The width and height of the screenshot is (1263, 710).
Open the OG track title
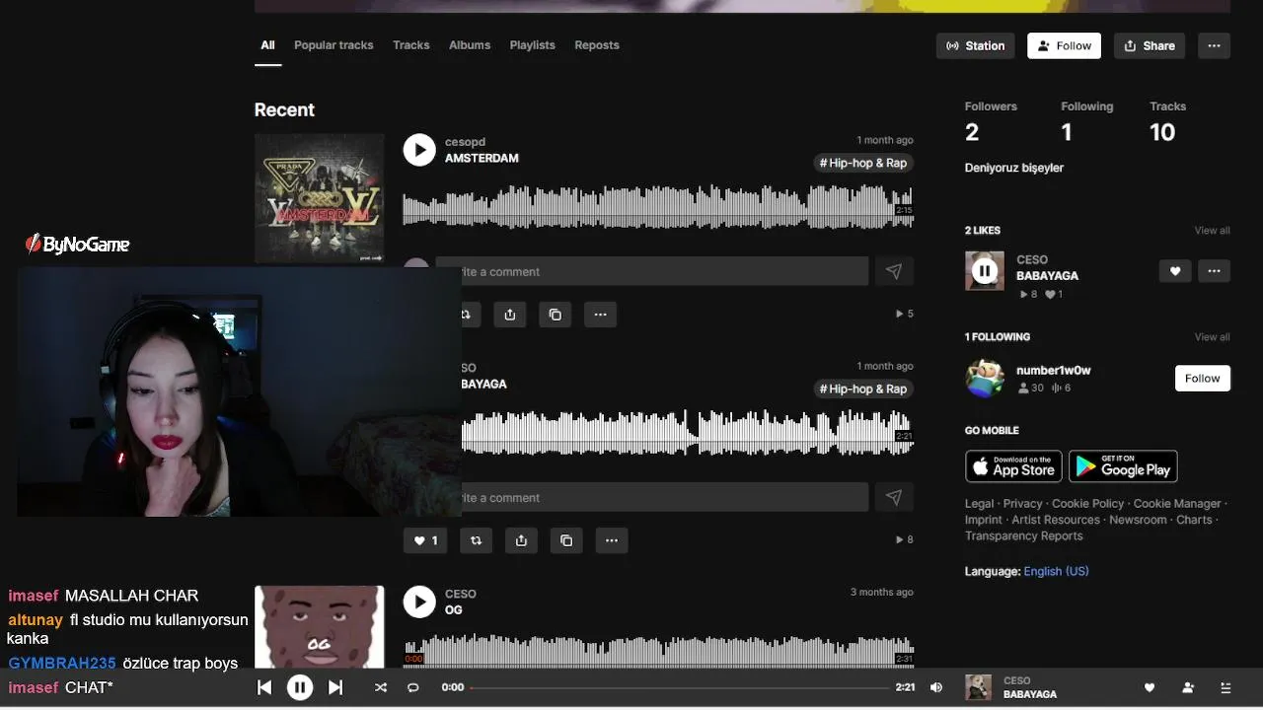[454, 610]
